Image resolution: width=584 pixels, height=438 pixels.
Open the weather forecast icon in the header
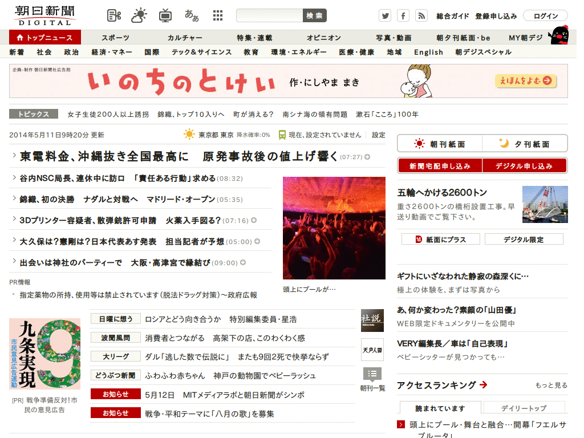[x=139, y=14]
